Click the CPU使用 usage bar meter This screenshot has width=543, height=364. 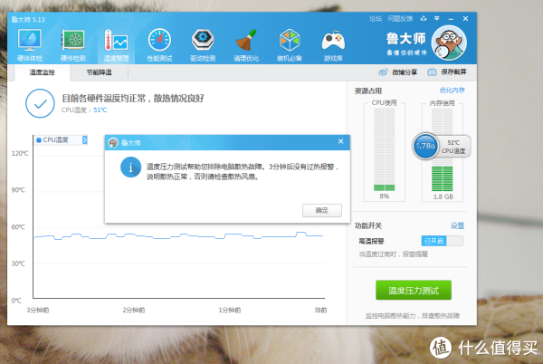pyautogui.click(x=384, y=149)
